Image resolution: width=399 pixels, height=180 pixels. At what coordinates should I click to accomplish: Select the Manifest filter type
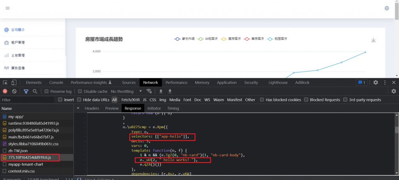[x=235, y=100]
